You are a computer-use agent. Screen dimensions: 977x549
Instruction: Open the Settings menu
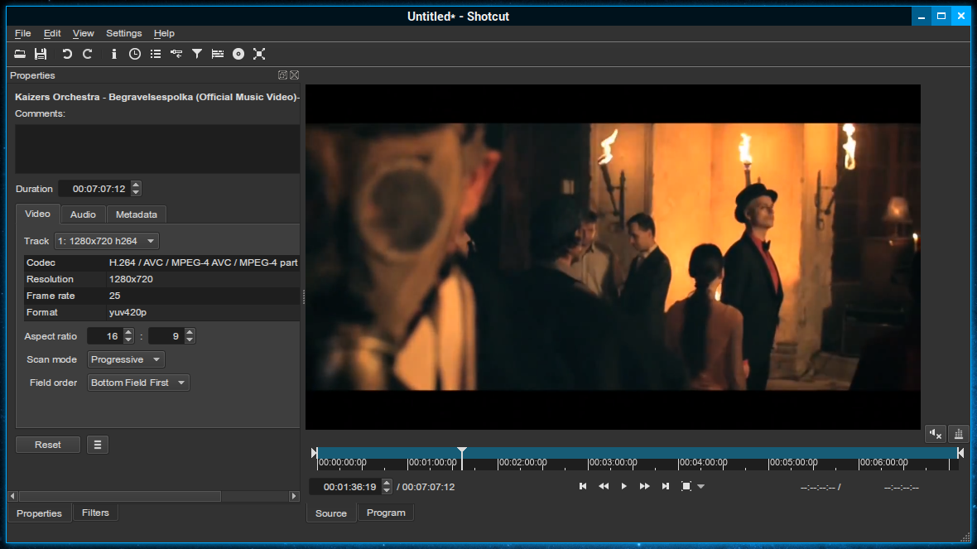tap(123, 33)
